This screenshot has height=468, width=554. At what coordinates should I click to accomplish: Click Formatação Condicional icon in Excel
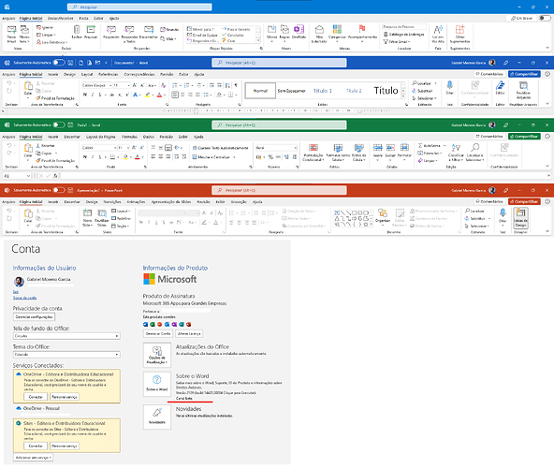313,148
